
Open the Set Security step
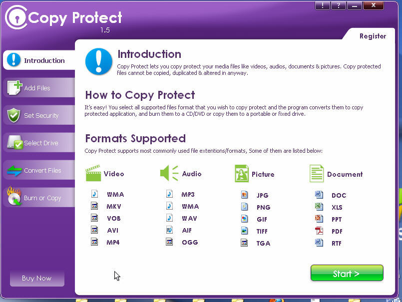(x=39, y=115)
